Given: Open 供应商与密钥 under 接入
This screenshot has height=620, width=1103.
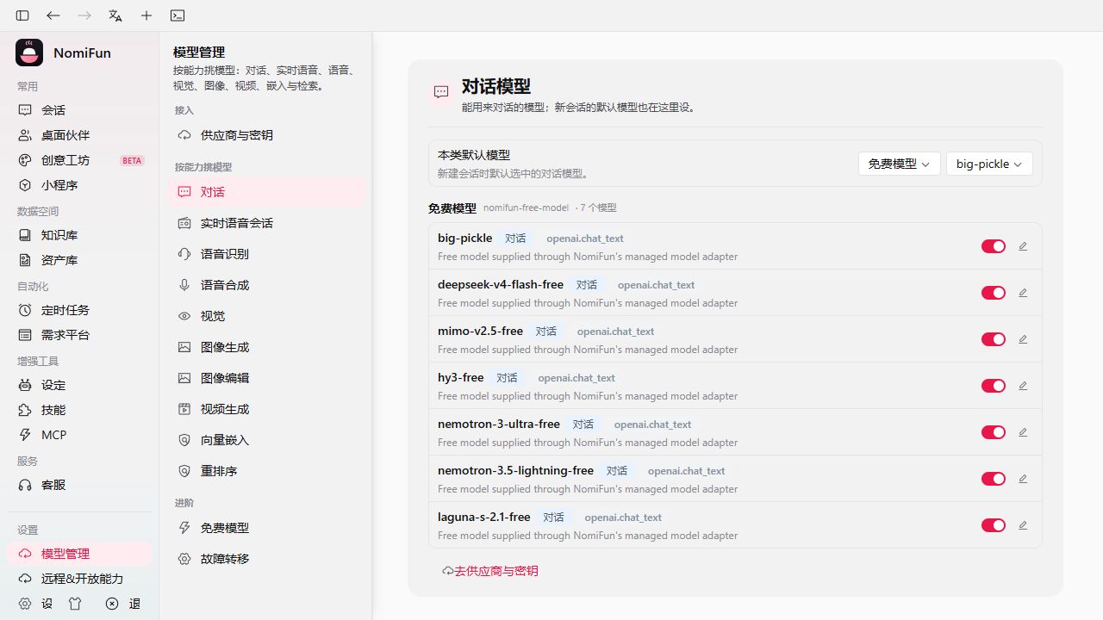Looking at the screenshot, I should click(267, 135).
